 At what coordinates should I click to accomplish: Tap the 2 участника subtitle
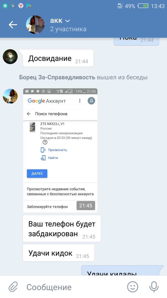pos(68,29)
